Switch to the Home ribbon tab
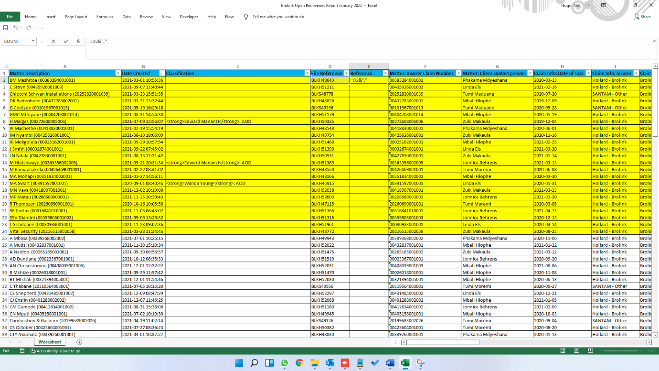Viewport: 659px width, 371px height. (x=31, y=17)
